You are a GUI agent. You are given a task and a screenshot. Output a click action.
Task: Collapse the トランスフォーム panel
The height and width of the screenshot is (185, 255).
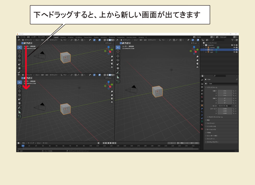coord(221,87)
